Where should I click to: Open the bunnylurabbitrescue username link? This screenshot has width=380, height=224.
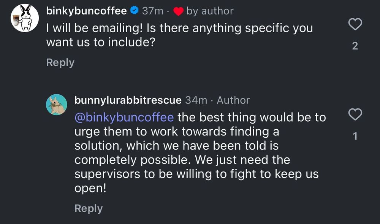128,100
